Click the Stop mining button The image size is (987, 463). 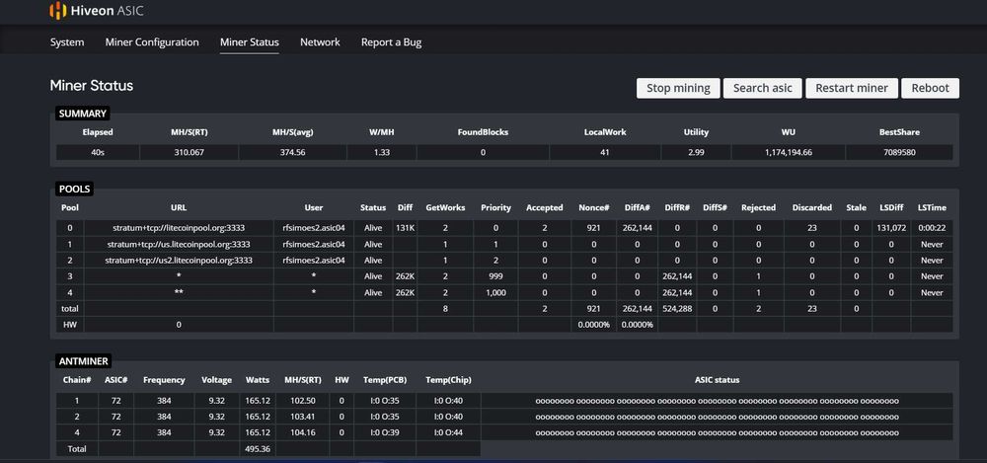pos(678,88)
